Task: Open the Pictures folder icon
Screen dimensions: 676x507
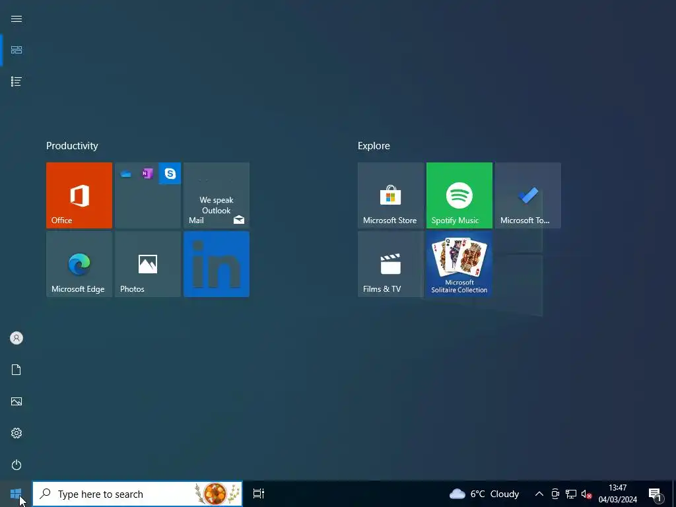Action: coord(17,401)
